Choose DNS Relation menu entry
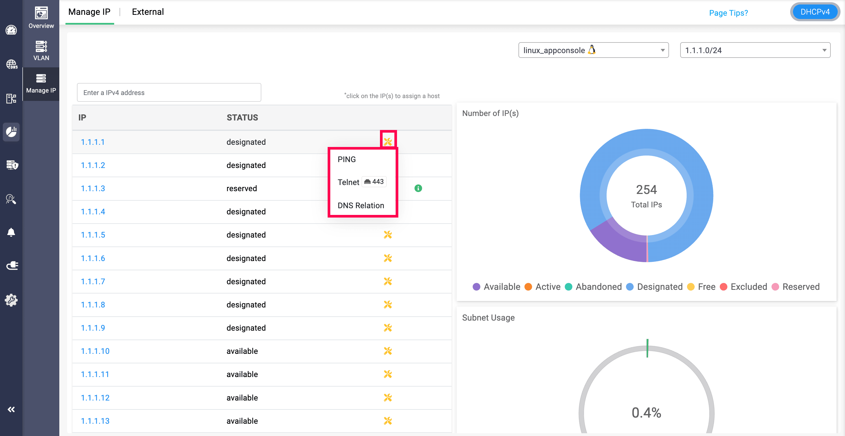Viewport: 845px width, 436px height. pyautogui.click(x=360, y=205)
